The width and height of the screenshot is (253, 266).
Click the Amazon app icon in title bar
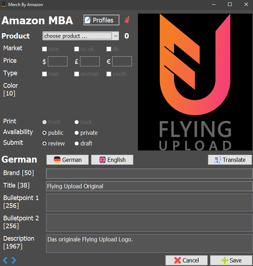4,4
